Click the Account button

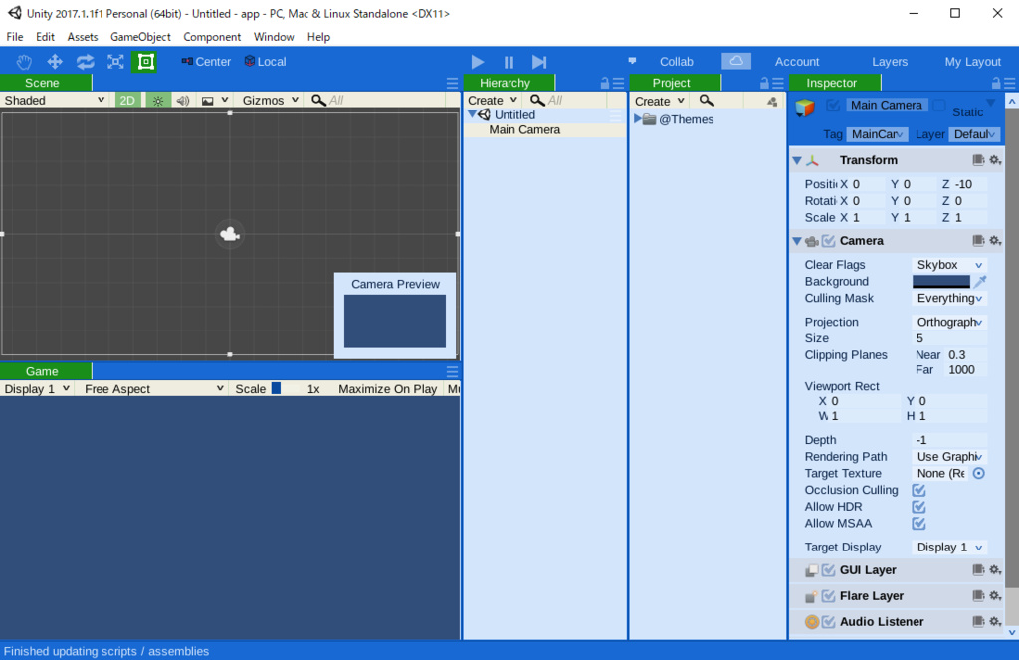click(797, 61)
